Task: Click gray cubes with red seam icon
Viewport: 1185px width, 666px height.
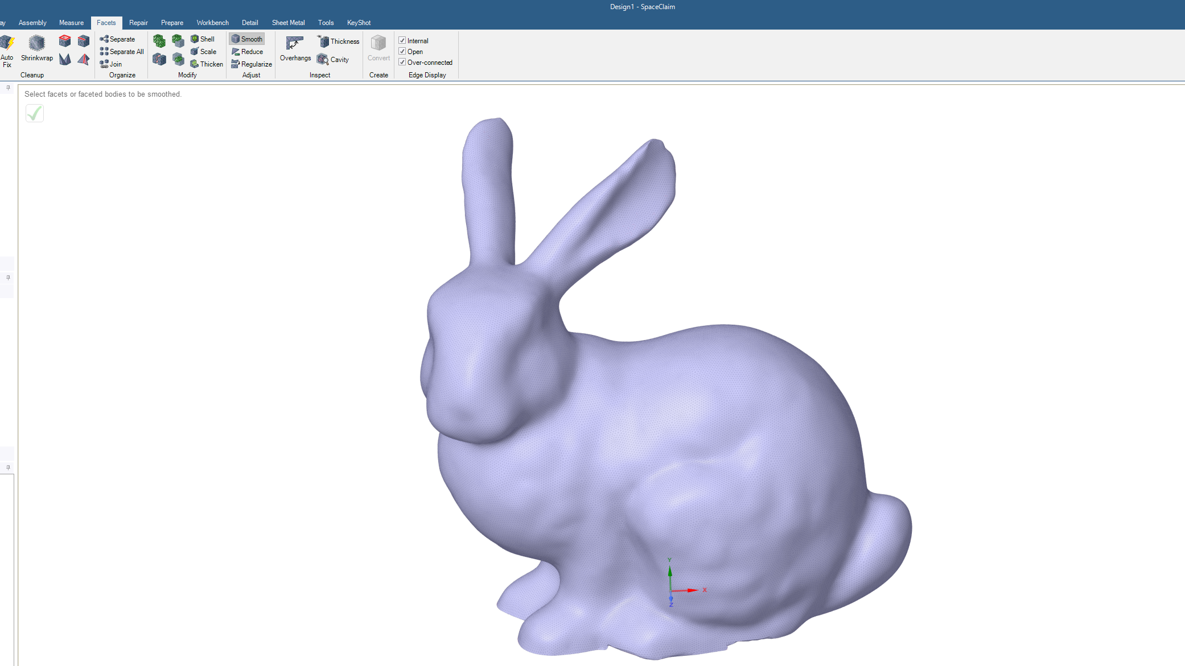Action: point(159,59)
